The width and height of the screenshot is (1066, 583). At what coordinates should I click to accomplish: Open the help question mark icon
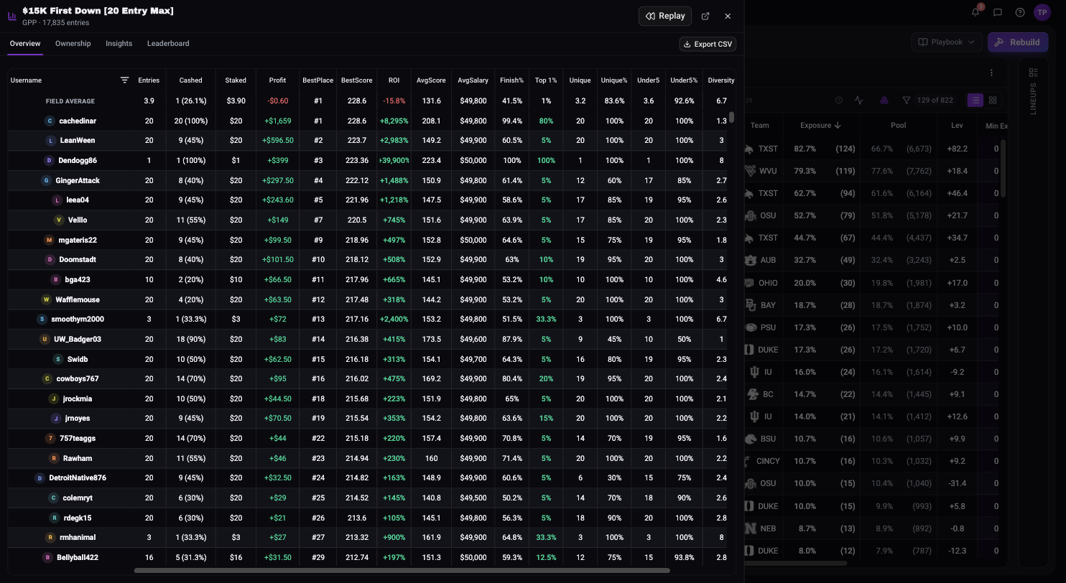click(1020, 12)
